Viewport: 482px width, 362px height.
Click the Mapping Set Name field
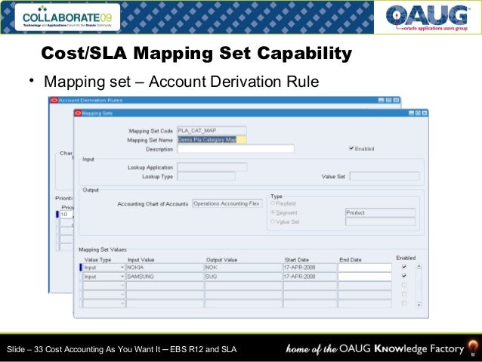(212, 140)
